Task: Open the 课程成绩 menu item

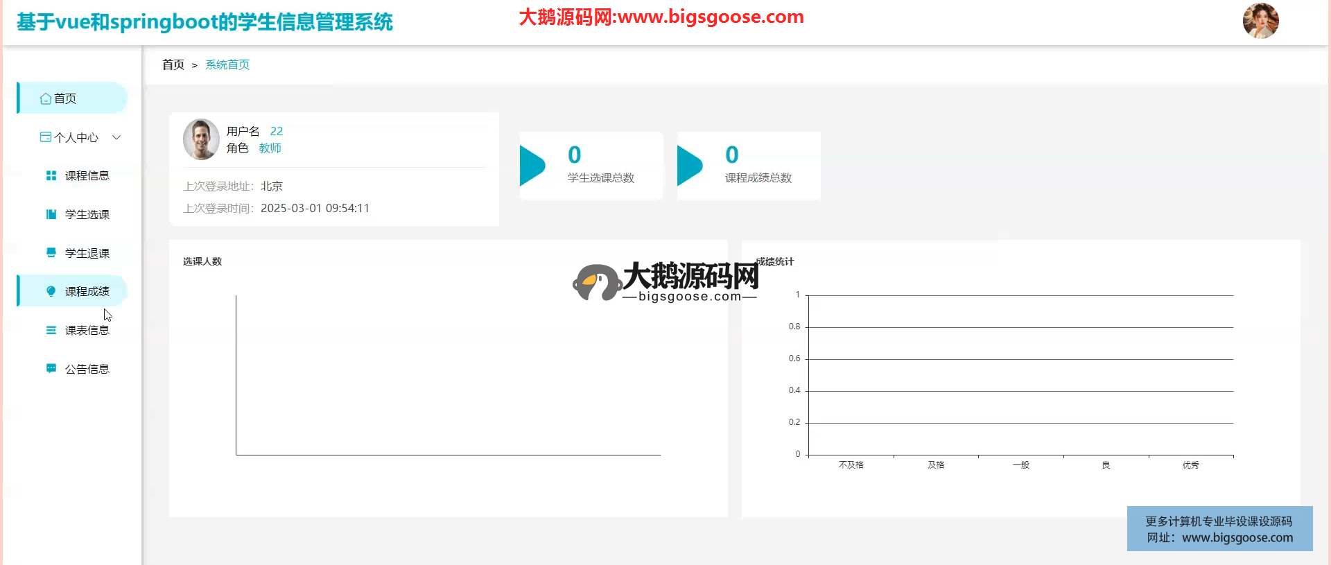Action: coord(87,291)
